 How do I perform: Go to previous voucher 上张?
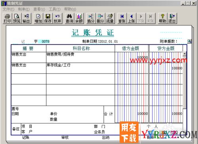point(131,18)
